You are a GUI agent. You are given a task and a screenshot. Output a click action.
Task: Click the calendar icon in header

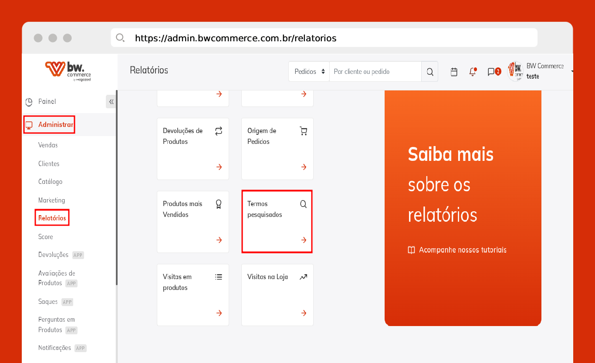click(454, 72)
